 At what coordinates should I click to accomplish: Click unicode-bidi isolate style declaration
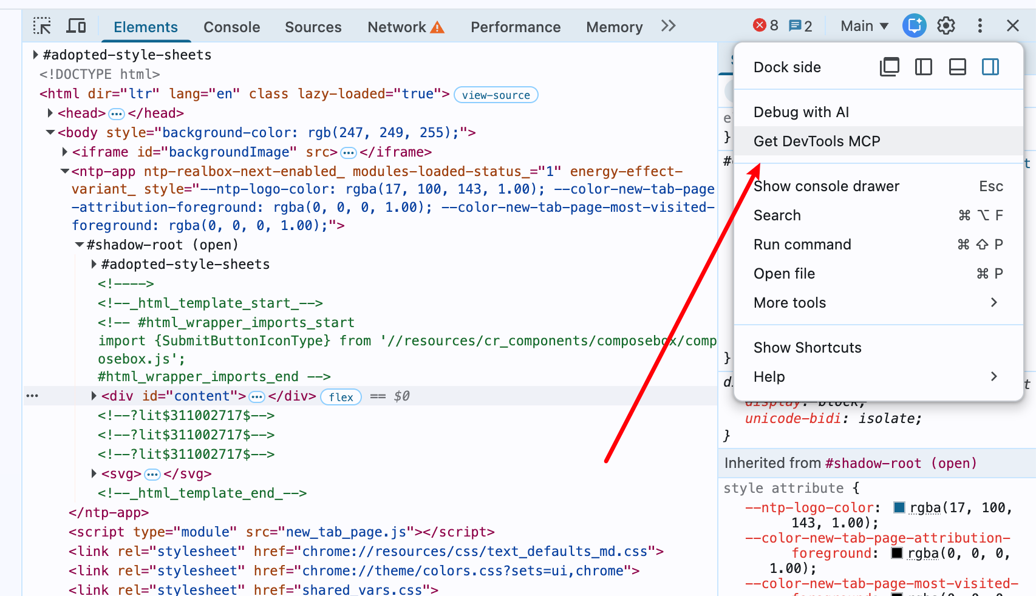(833, 418)
